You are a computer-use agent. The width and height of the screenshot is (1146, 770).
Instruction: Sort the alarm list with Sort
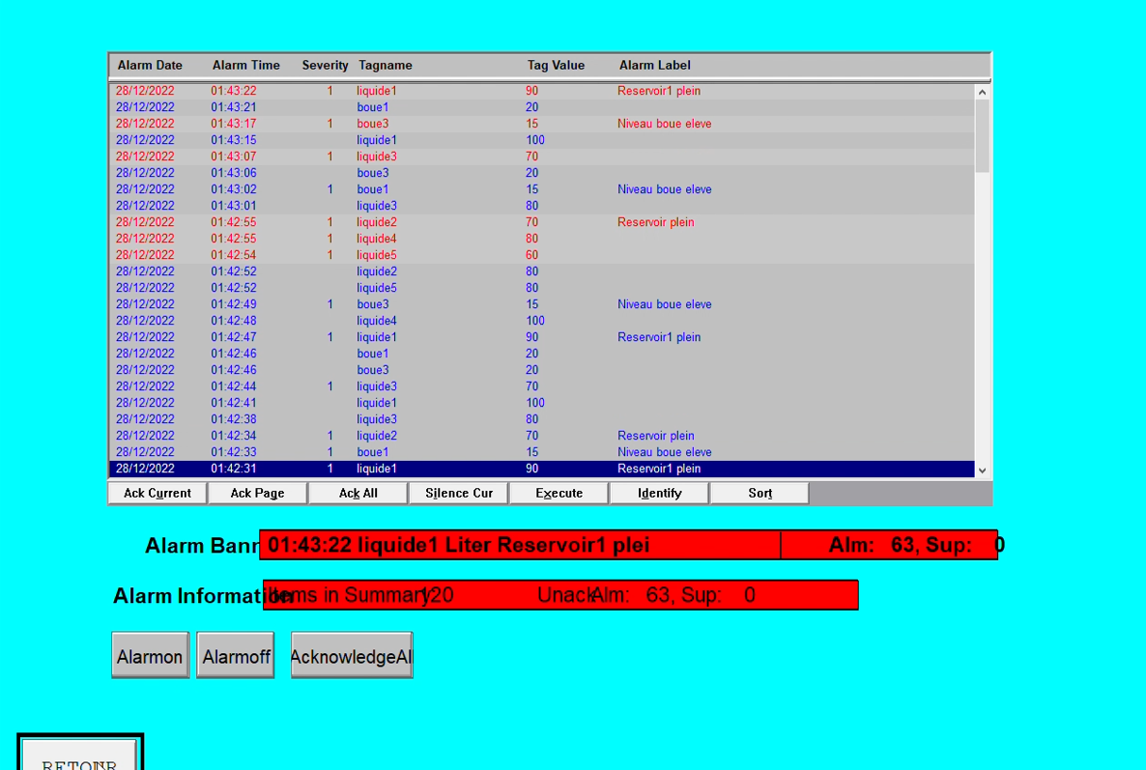coord(759,493)
